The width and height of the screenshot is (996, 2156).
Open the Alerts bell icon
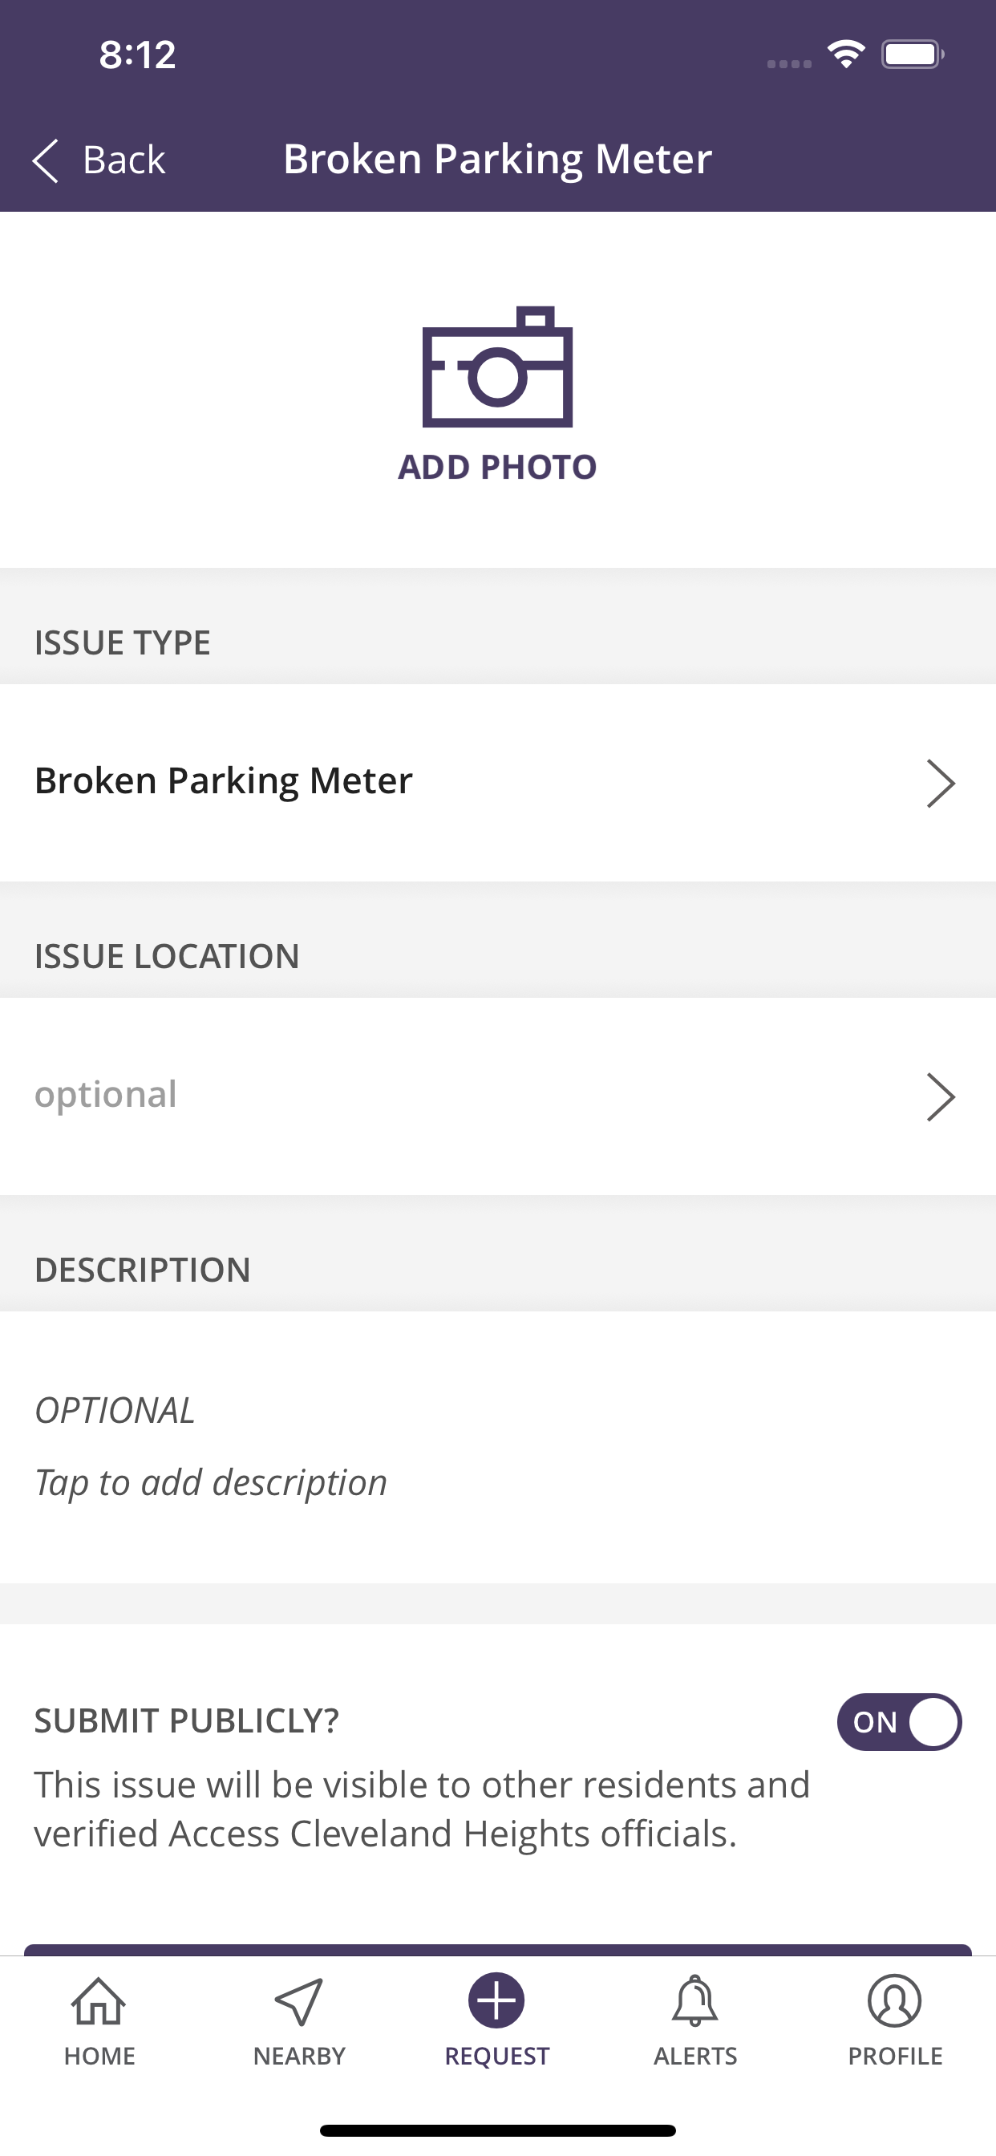(x=695, y=2001)
